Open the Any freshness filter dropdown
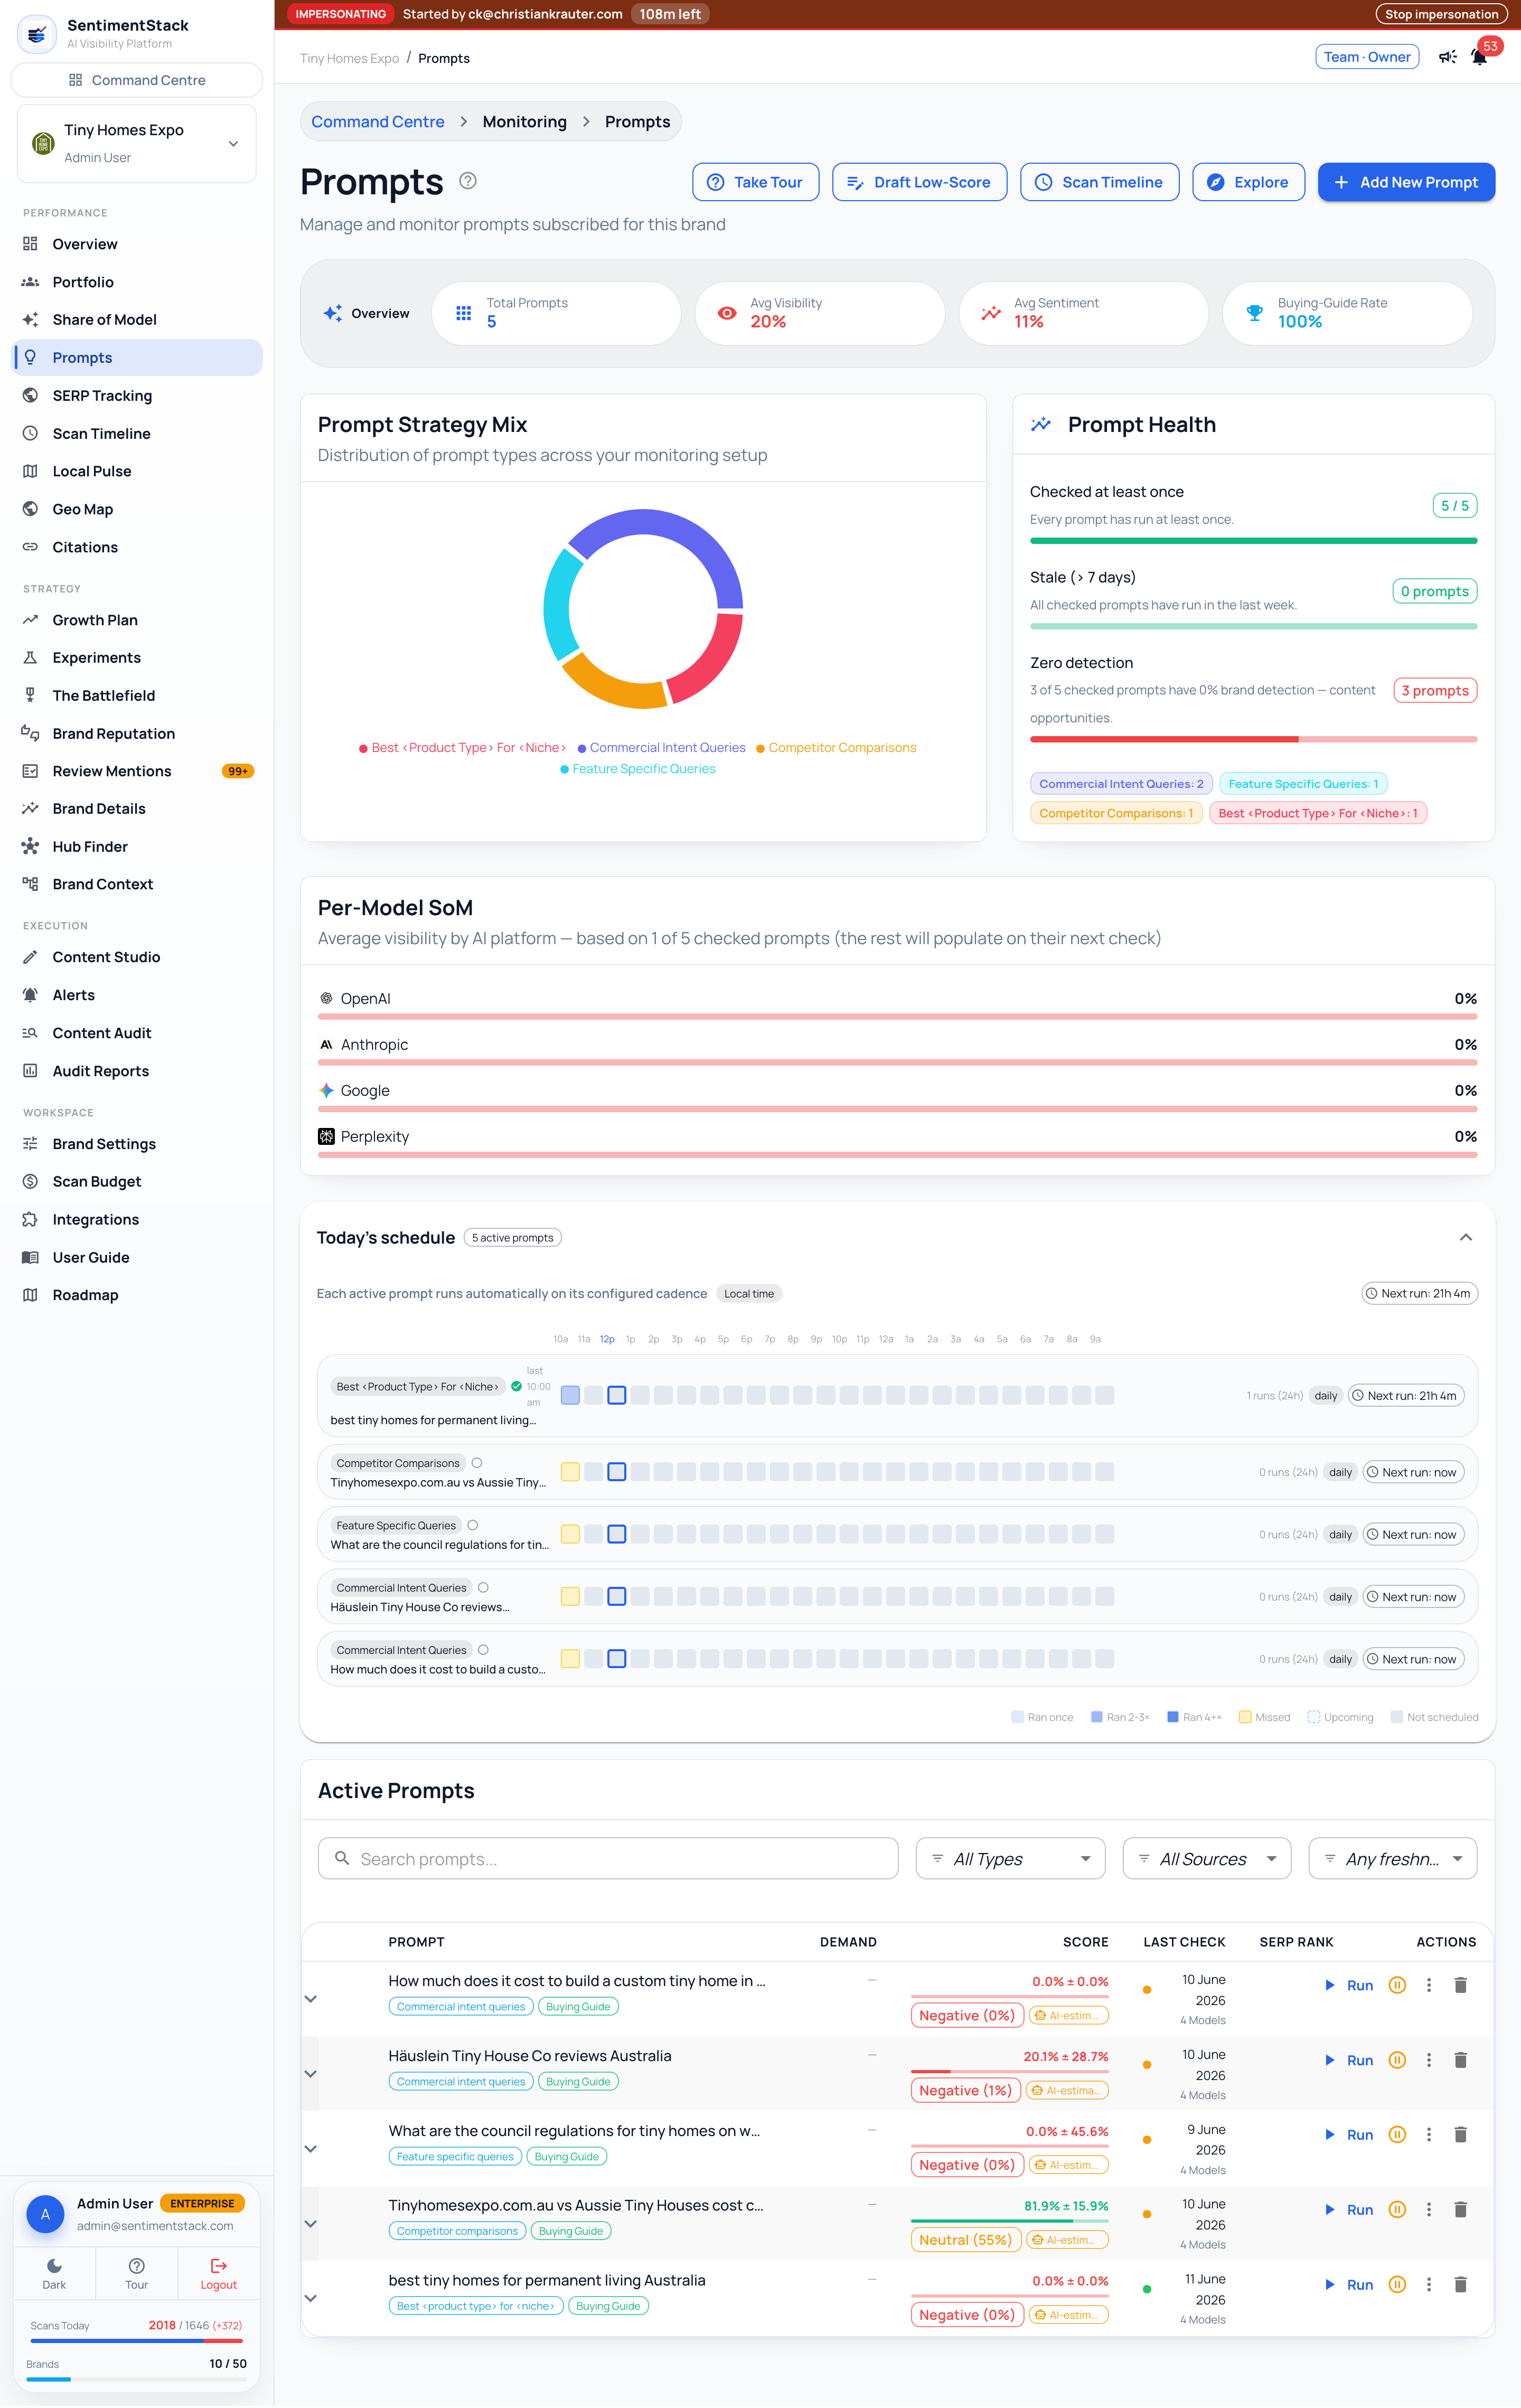The image size is (1521, 2408). tap(1392, 1859)
